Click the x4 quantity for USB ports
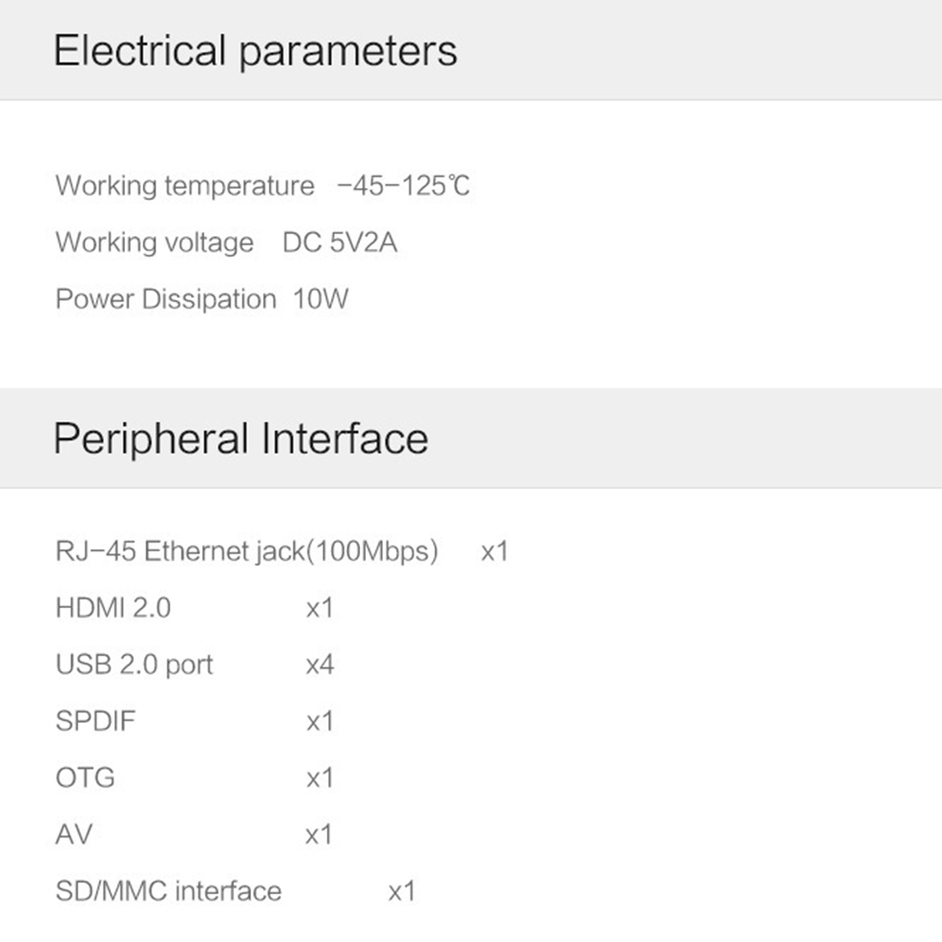Viewport: 942px width, 942px height. pos(320,665)
